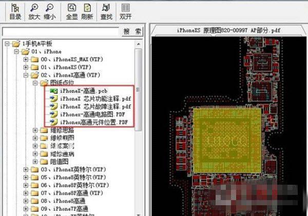Open iPhonex高通元件位置.PDF file
The width and height of the screenshot is (308, 216).
[94, 122]
